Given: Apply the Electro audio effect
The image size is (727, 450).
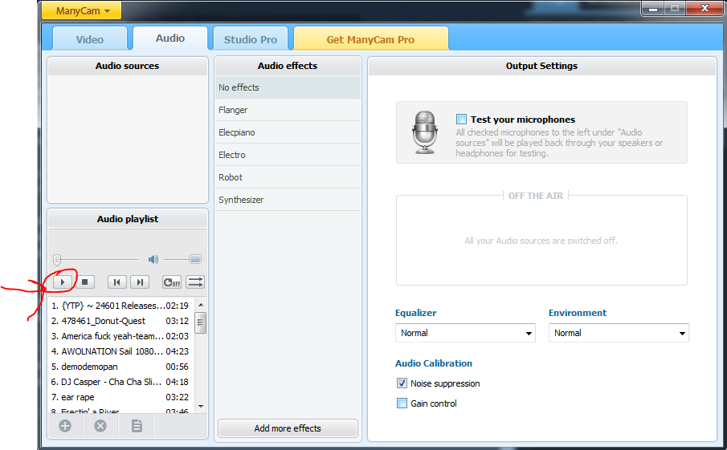Looking at the screenshot, I should pos(288,155).
